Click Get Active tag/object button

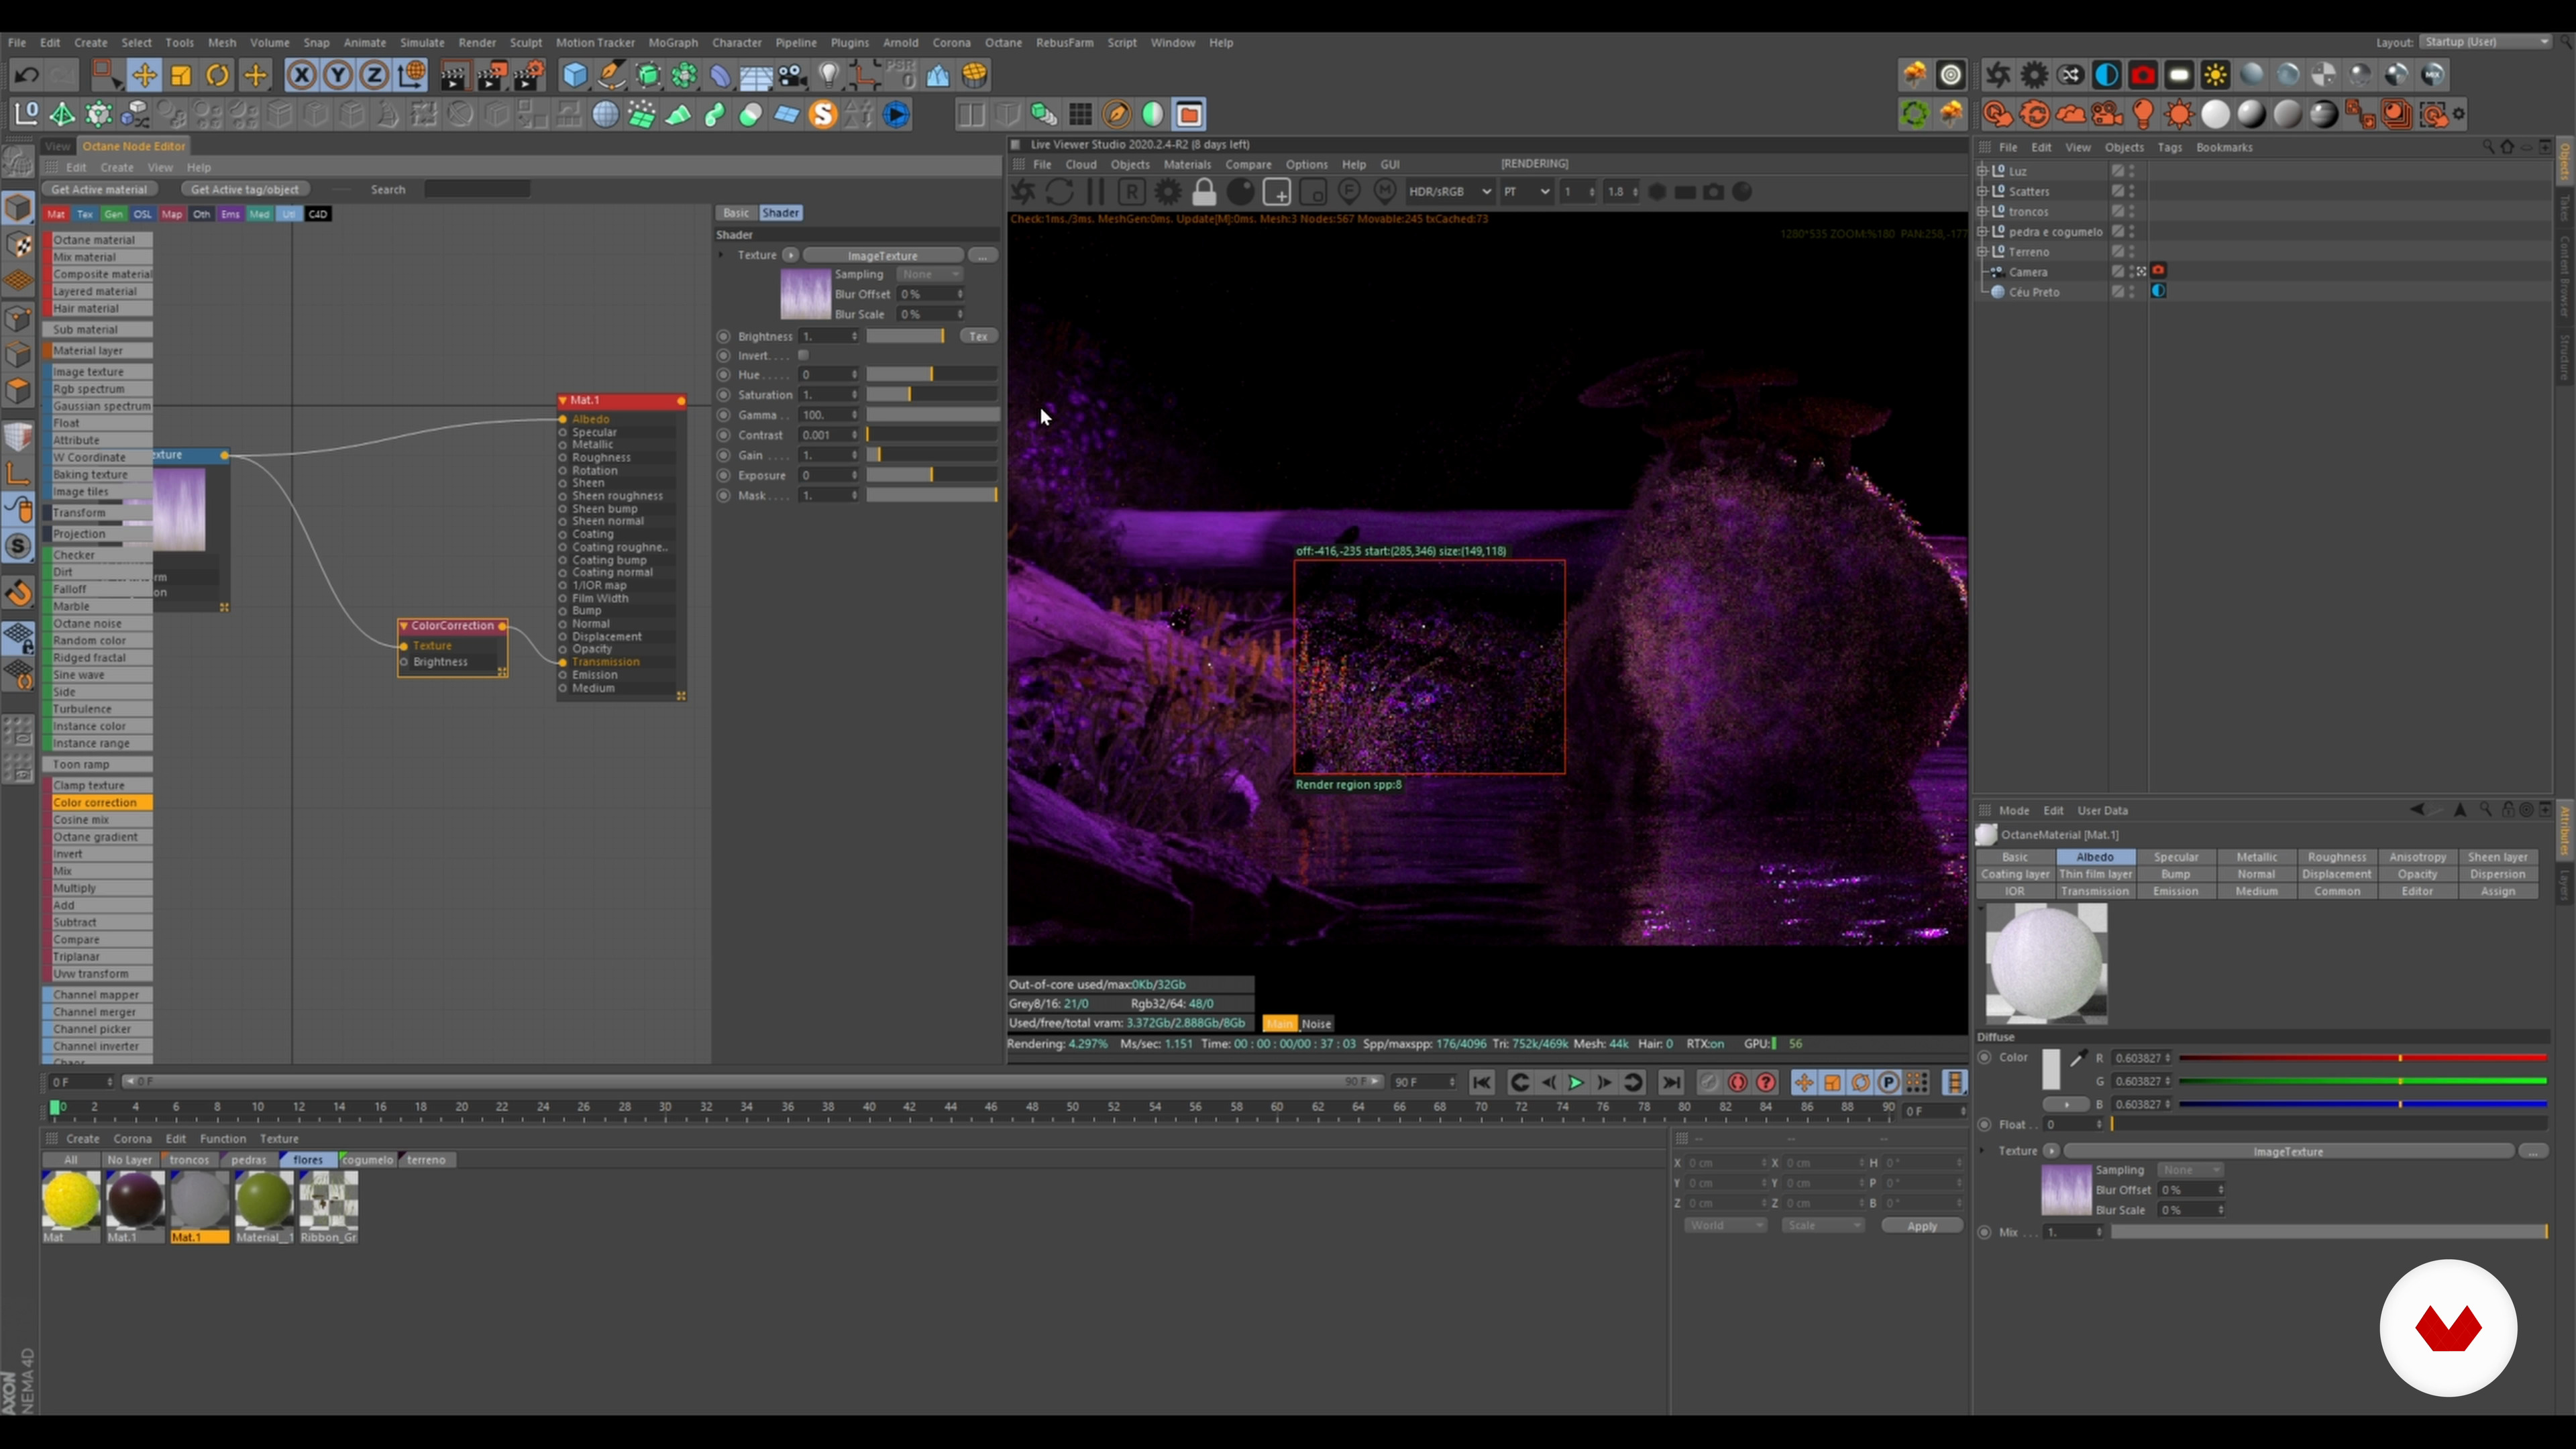tap(245, 189)
